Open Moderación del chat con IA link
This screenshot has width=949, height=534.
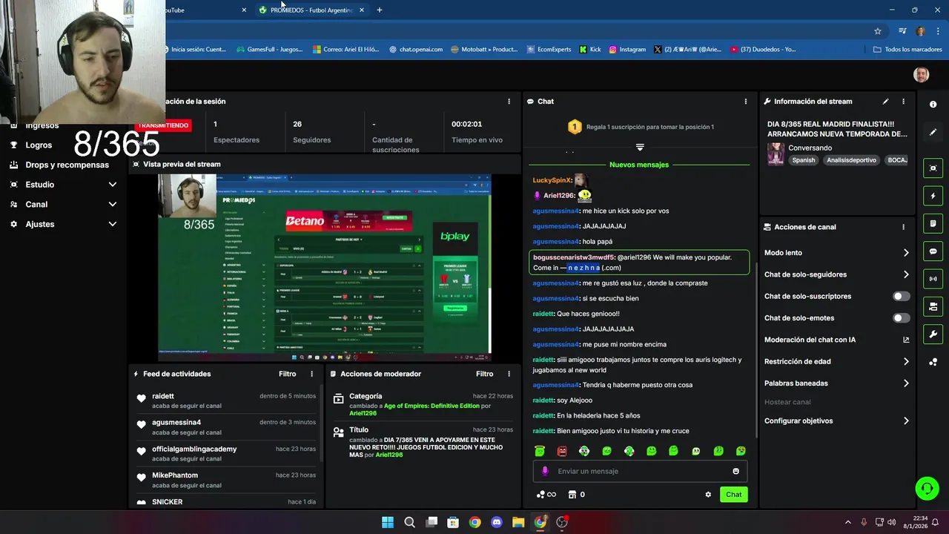point(836,340)
